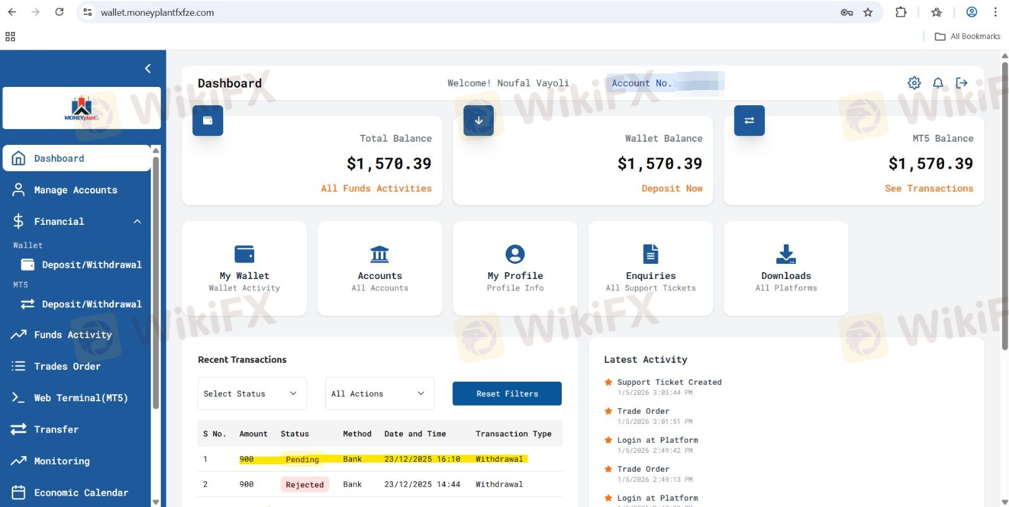Open the All Actions dropdown
This screenshot has height=507, width=1009.
tap(379, 394)
